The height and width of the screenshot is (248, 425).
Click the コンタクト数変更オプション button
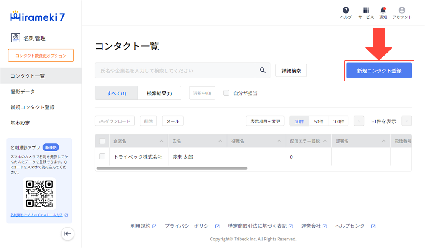click(41, 56)
